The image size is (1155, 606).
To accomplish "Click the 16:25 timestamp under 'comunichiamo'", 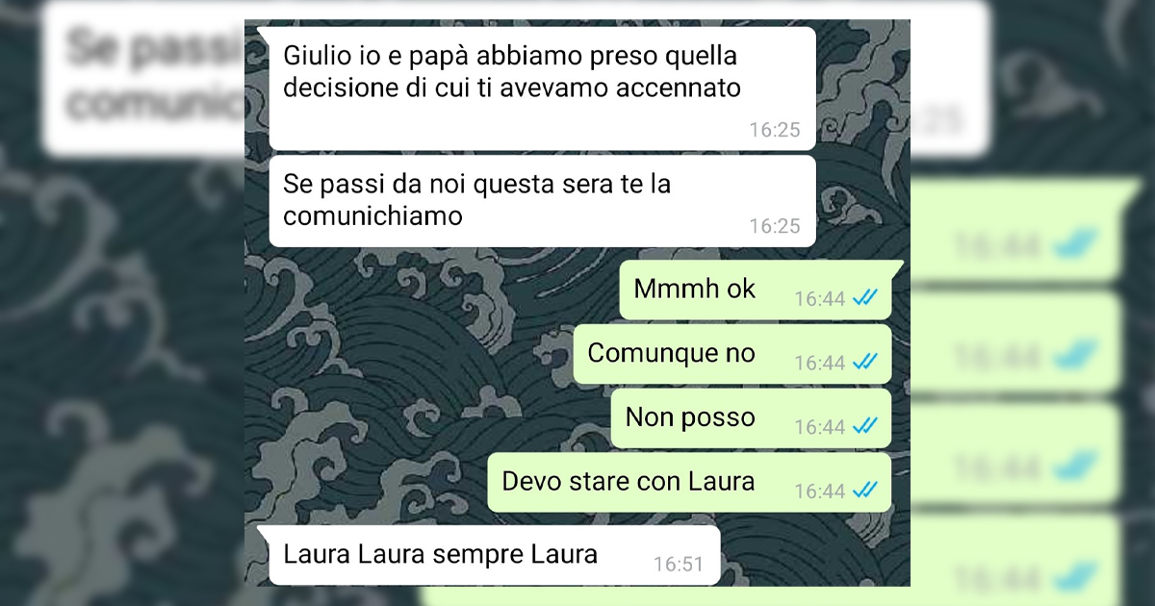I will tap(775, 226).
